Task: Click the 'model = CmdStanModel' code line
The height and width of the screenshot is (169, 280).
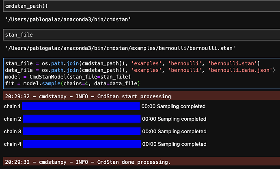Action: point(68,77)
